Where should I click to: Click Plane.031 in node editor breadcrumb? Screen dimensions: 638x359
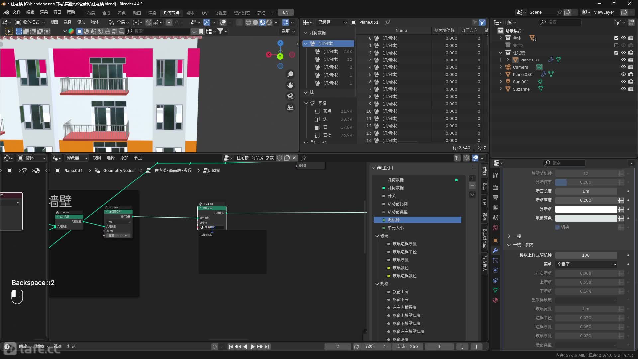pyautogui.click(x=73, y=171)
